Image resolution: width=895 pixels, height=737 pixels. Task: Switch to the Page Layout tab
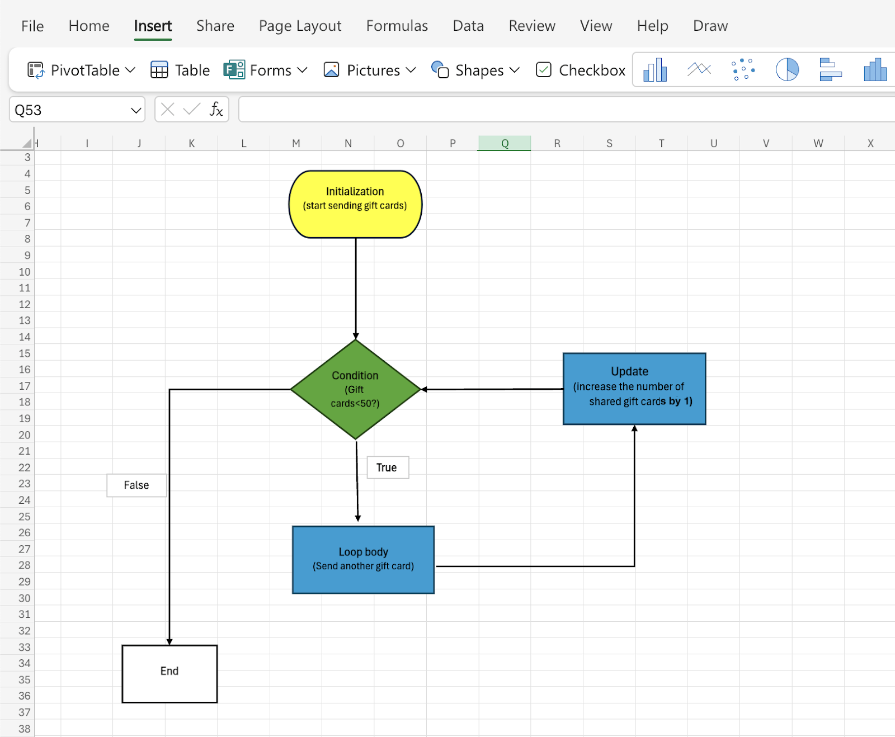300,26
